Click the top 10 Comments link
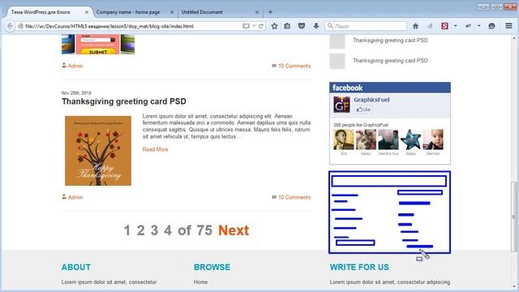The height and width of the screenshot is (292, 519). (x=294, y=66)
